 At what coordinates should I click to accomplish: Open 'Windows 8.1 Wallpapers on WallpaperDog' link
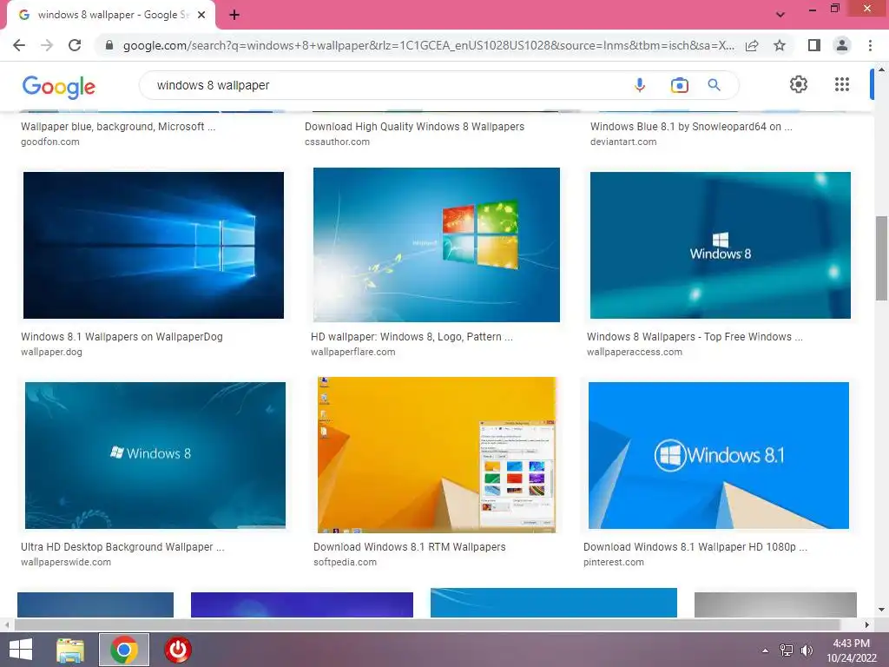122,337
